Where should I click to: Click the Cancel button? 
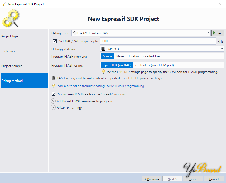(214, 179)
